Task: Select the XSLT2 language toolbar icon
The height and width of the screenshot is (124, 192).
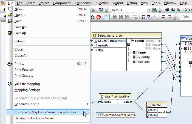Action: [x=173, y=10]
